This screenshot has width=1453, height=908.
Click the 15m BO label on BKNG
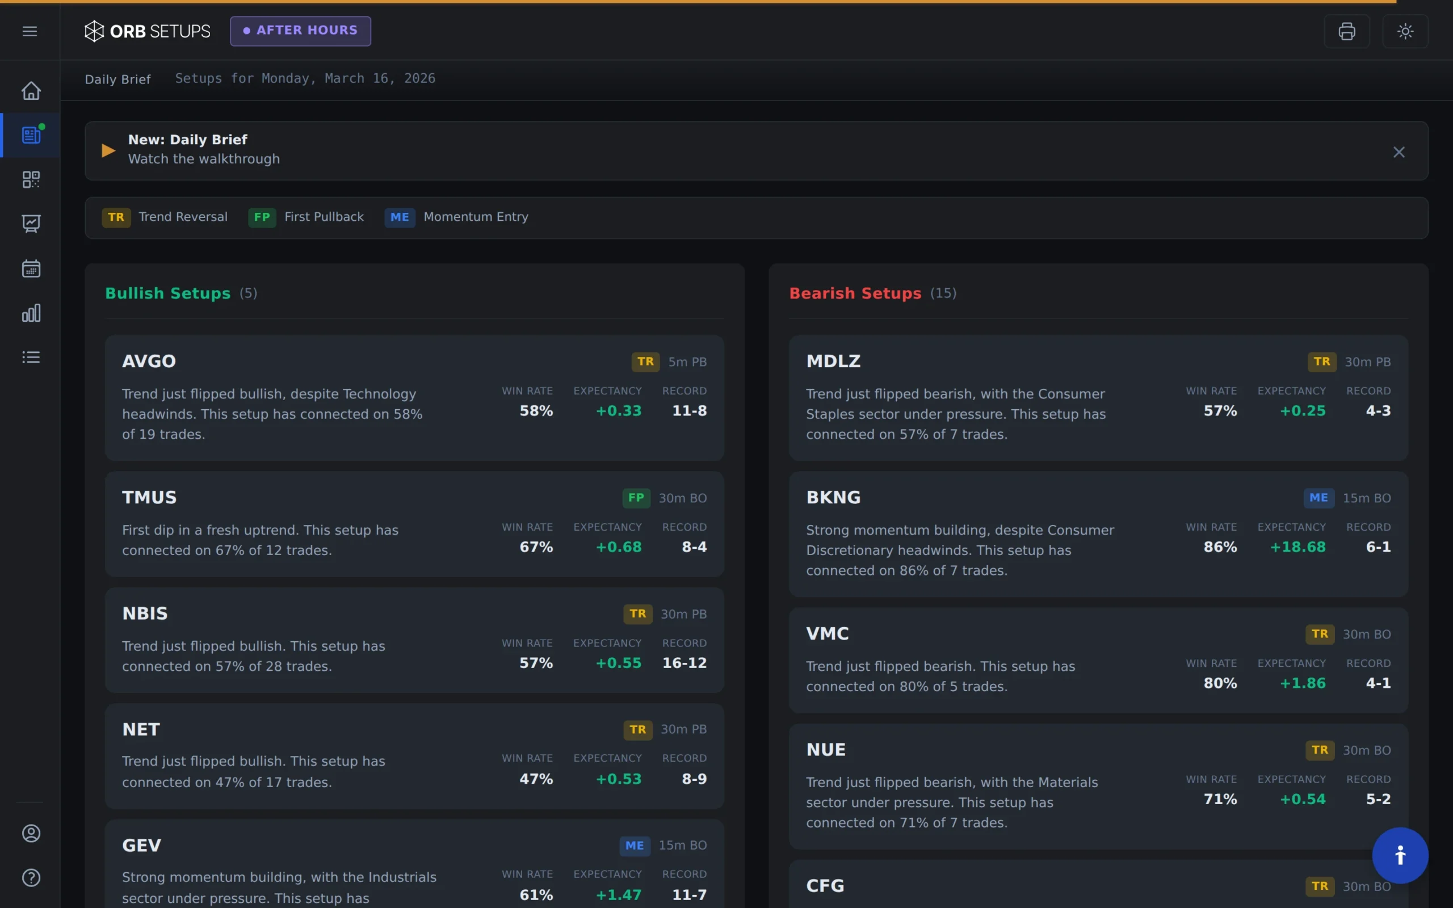[1367, 498]
